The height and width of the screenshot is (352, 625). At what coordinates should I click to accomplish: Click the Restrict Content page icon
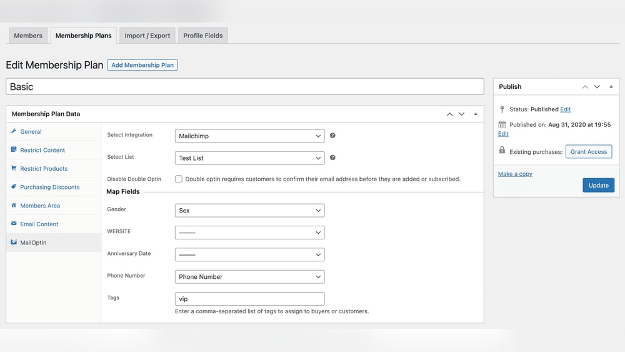(14, 150)
